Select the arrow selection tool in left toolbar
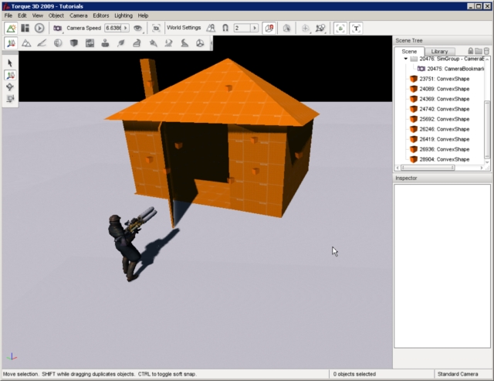 pos(10,63)
